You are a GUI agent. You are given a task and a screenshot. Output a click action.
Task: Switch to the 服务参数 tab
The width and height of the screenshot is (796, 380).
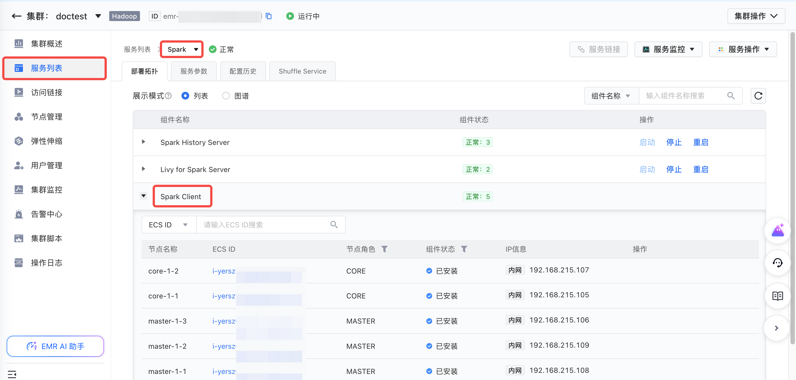[194, 71]
